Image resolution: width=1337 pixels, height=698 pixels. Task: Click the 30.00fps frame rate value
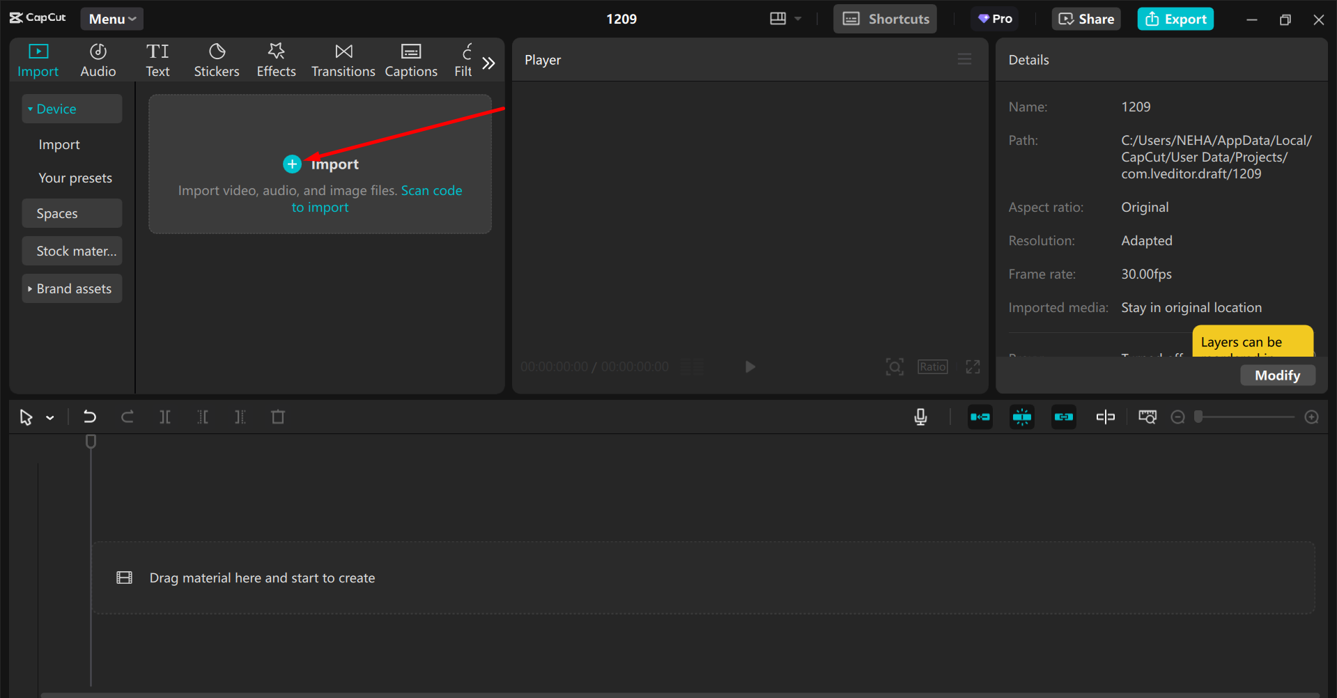point(1146,274)
